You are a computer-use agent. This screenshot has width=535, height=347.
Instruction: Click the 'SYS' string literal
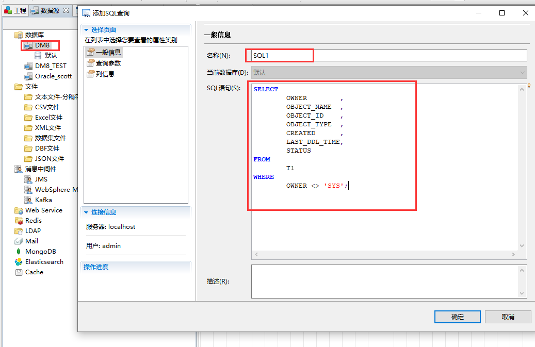point(334,186)
